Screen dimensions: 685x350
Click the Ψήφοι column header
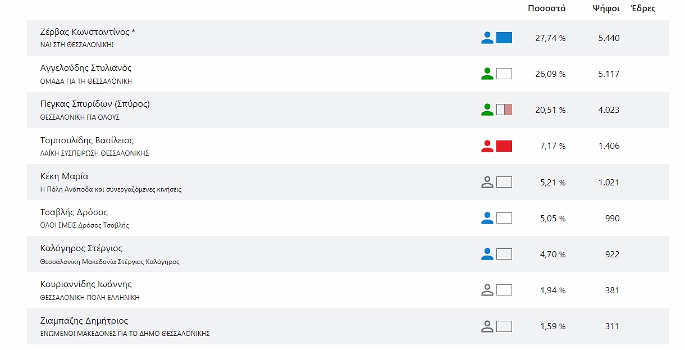[606, 8]
